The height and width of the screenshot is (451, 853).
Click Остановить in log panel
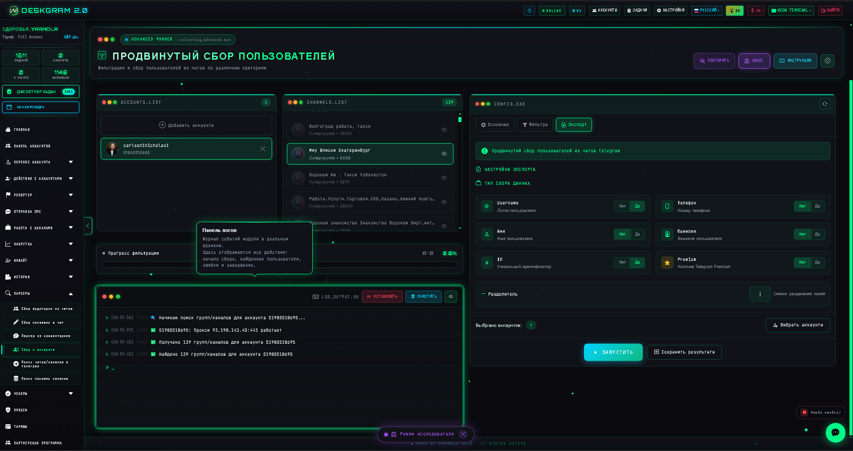(382, 297)
